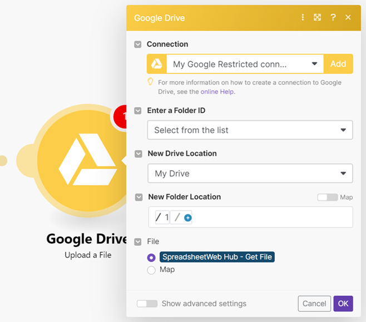Image resolution: width=366 pixels, height=322 pixels.
Task: Collapse the Connection section checkbox arrow
Action: coord(138,44)
